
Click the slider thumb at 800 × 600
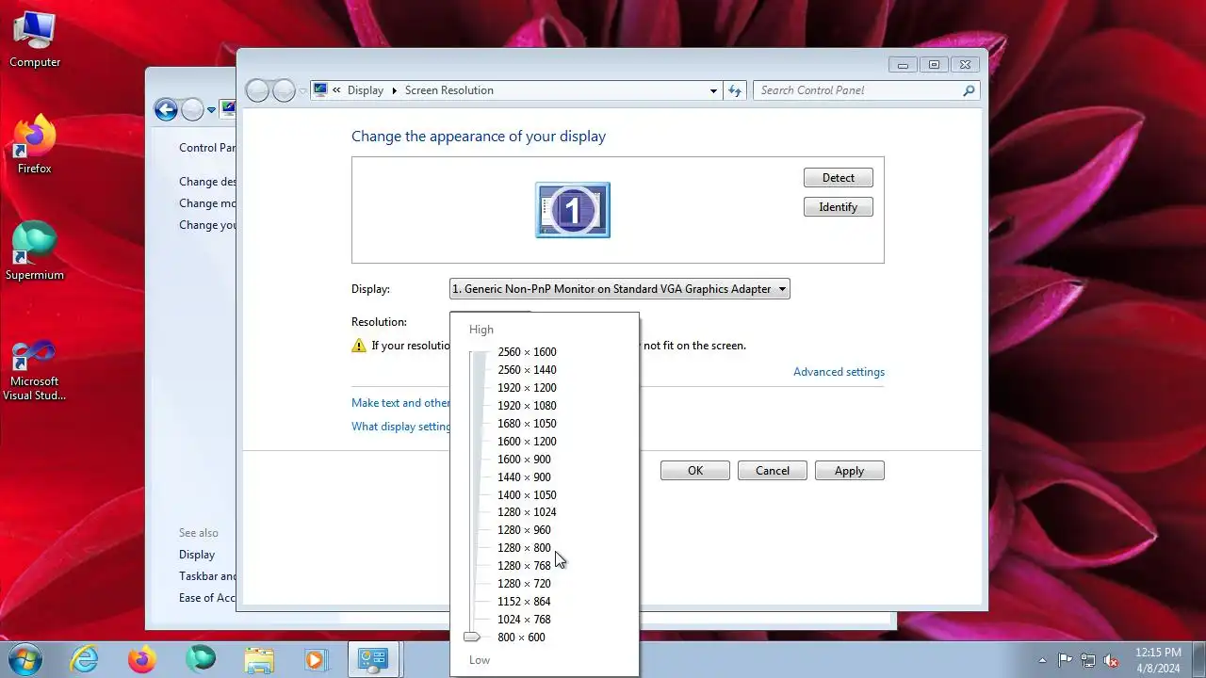pyautogui.click(x=472, y=638)
